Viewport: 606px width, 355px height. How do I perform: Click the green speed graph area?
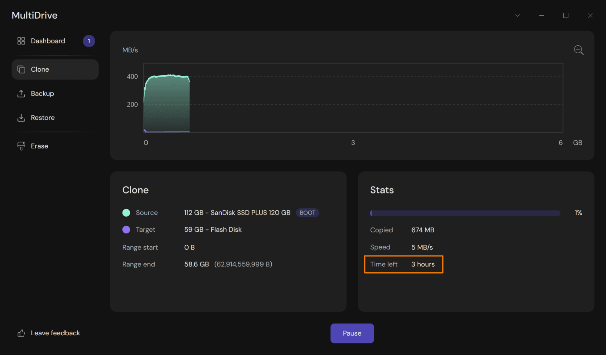tap(167, 103)
